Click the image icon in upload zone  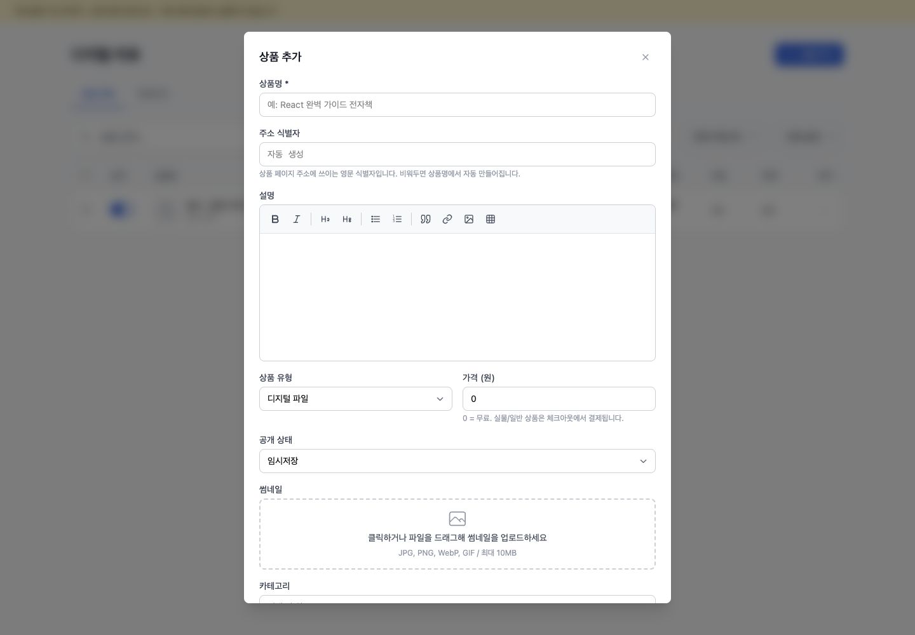click(457, 519)
